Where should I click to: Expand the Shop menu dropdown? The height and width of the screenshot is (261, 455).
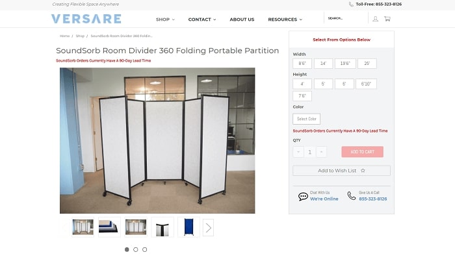tap(165, 19)
